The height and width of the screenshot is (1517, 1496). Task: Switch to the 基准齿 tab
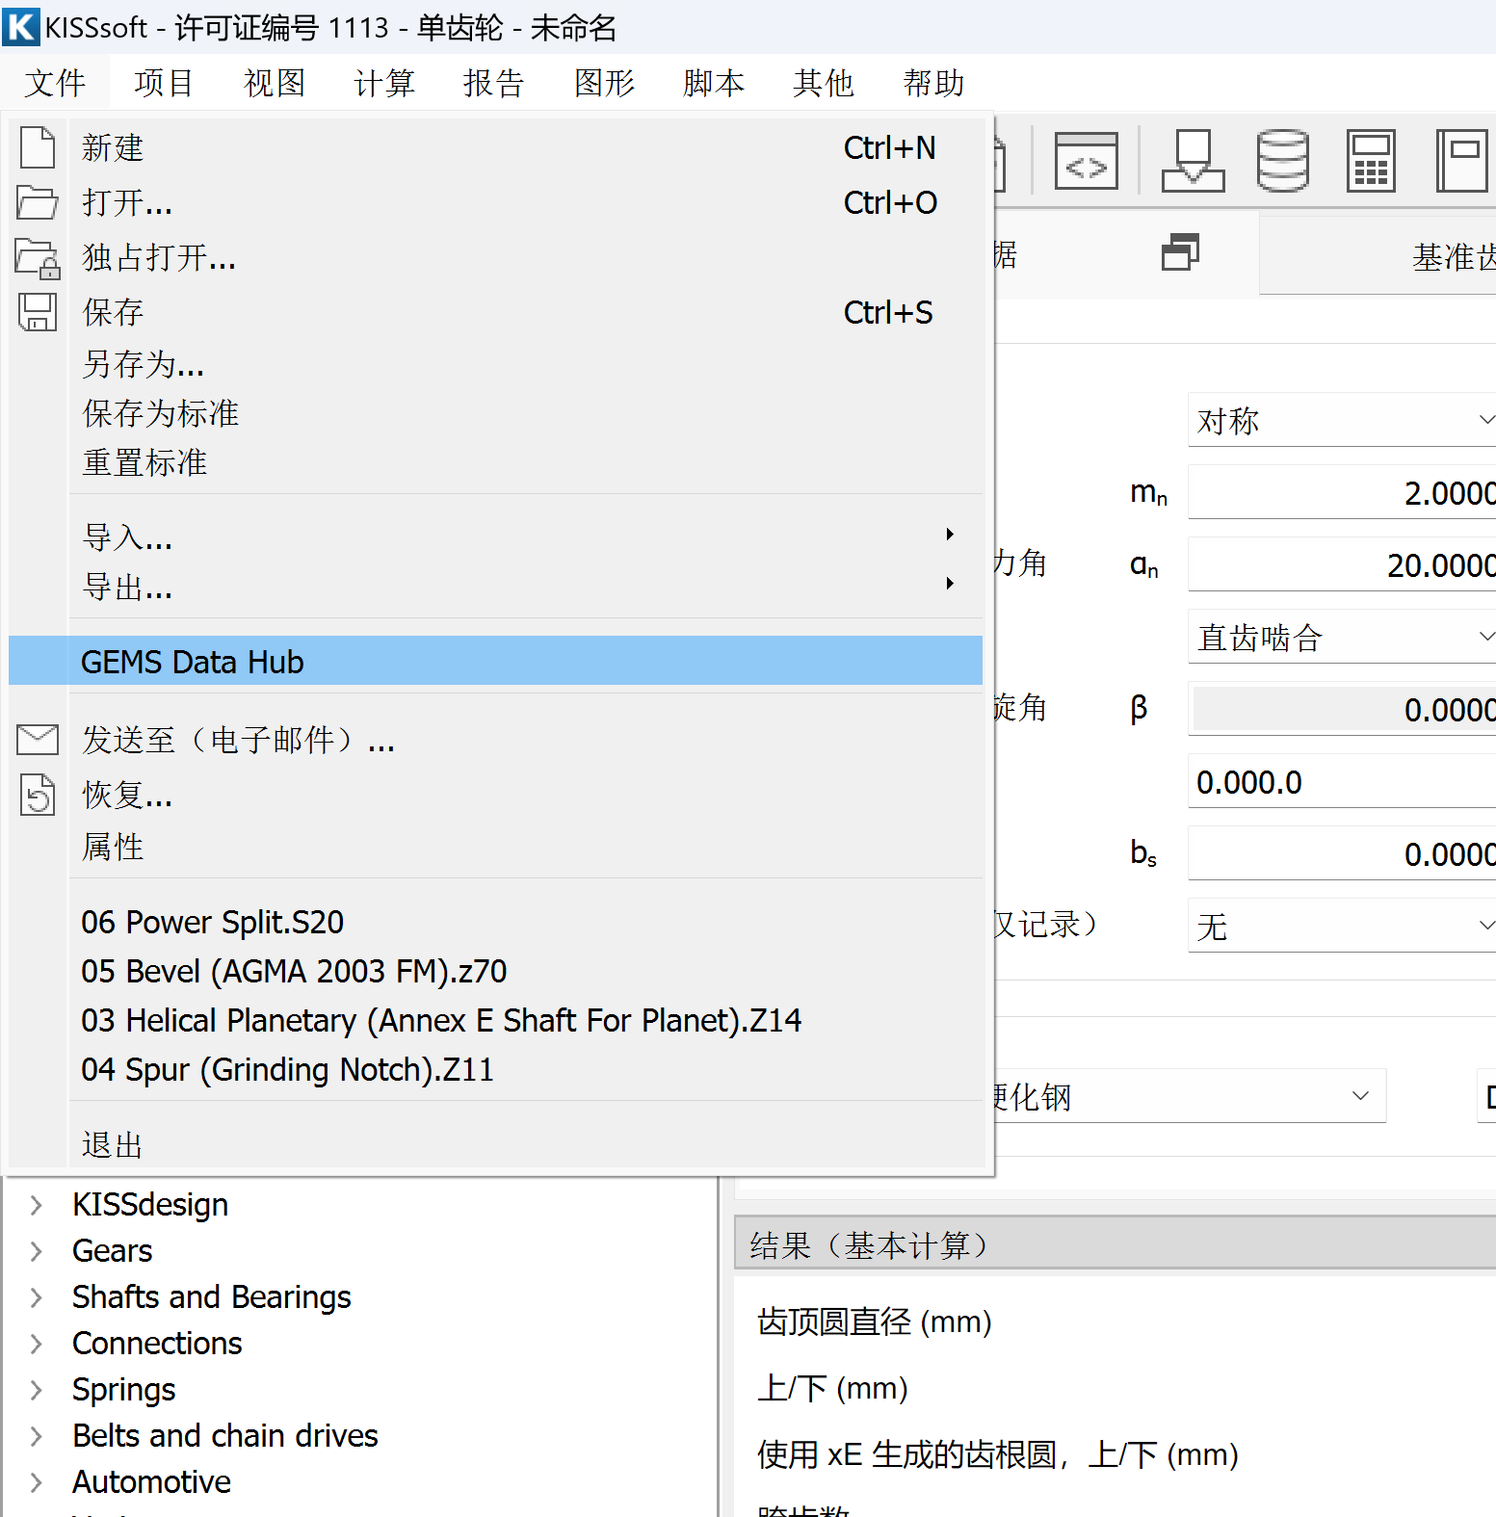pos(1378,255)
